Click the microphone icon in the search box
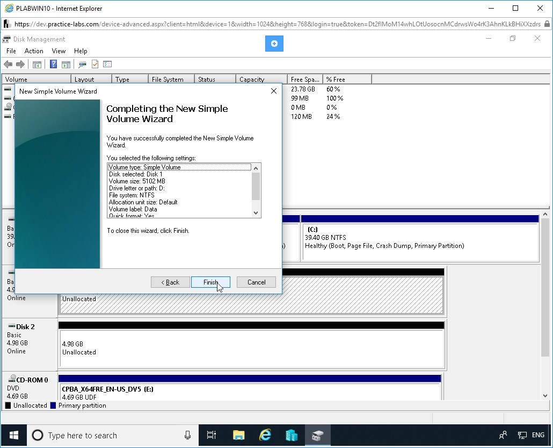This screenshot has width=553, height=448. click(x=187, y=435)
